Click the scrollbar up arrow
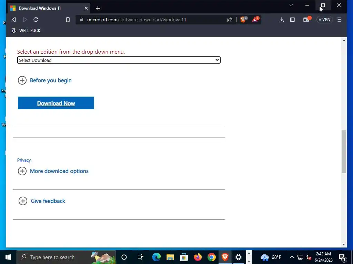The width and height of the screenshot is (353, 264). [x=344, y=41]
